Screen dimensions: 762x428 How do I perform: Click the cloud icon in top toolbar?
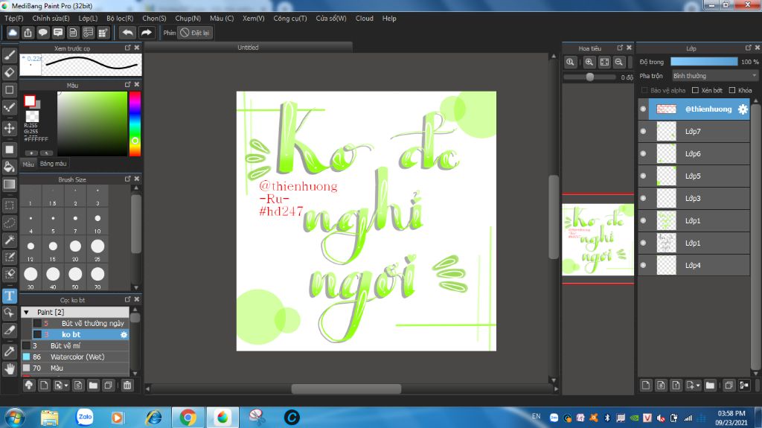click(x=13, y=33)
